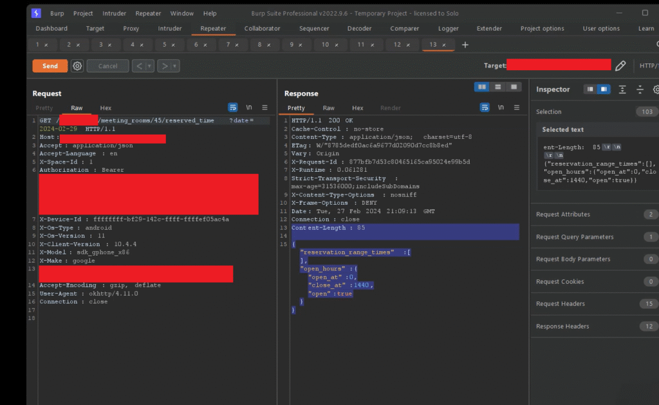Select the Hex view in Response panel
The width and height of the screenshot is (659, 405).
click(x=358, y=108)
